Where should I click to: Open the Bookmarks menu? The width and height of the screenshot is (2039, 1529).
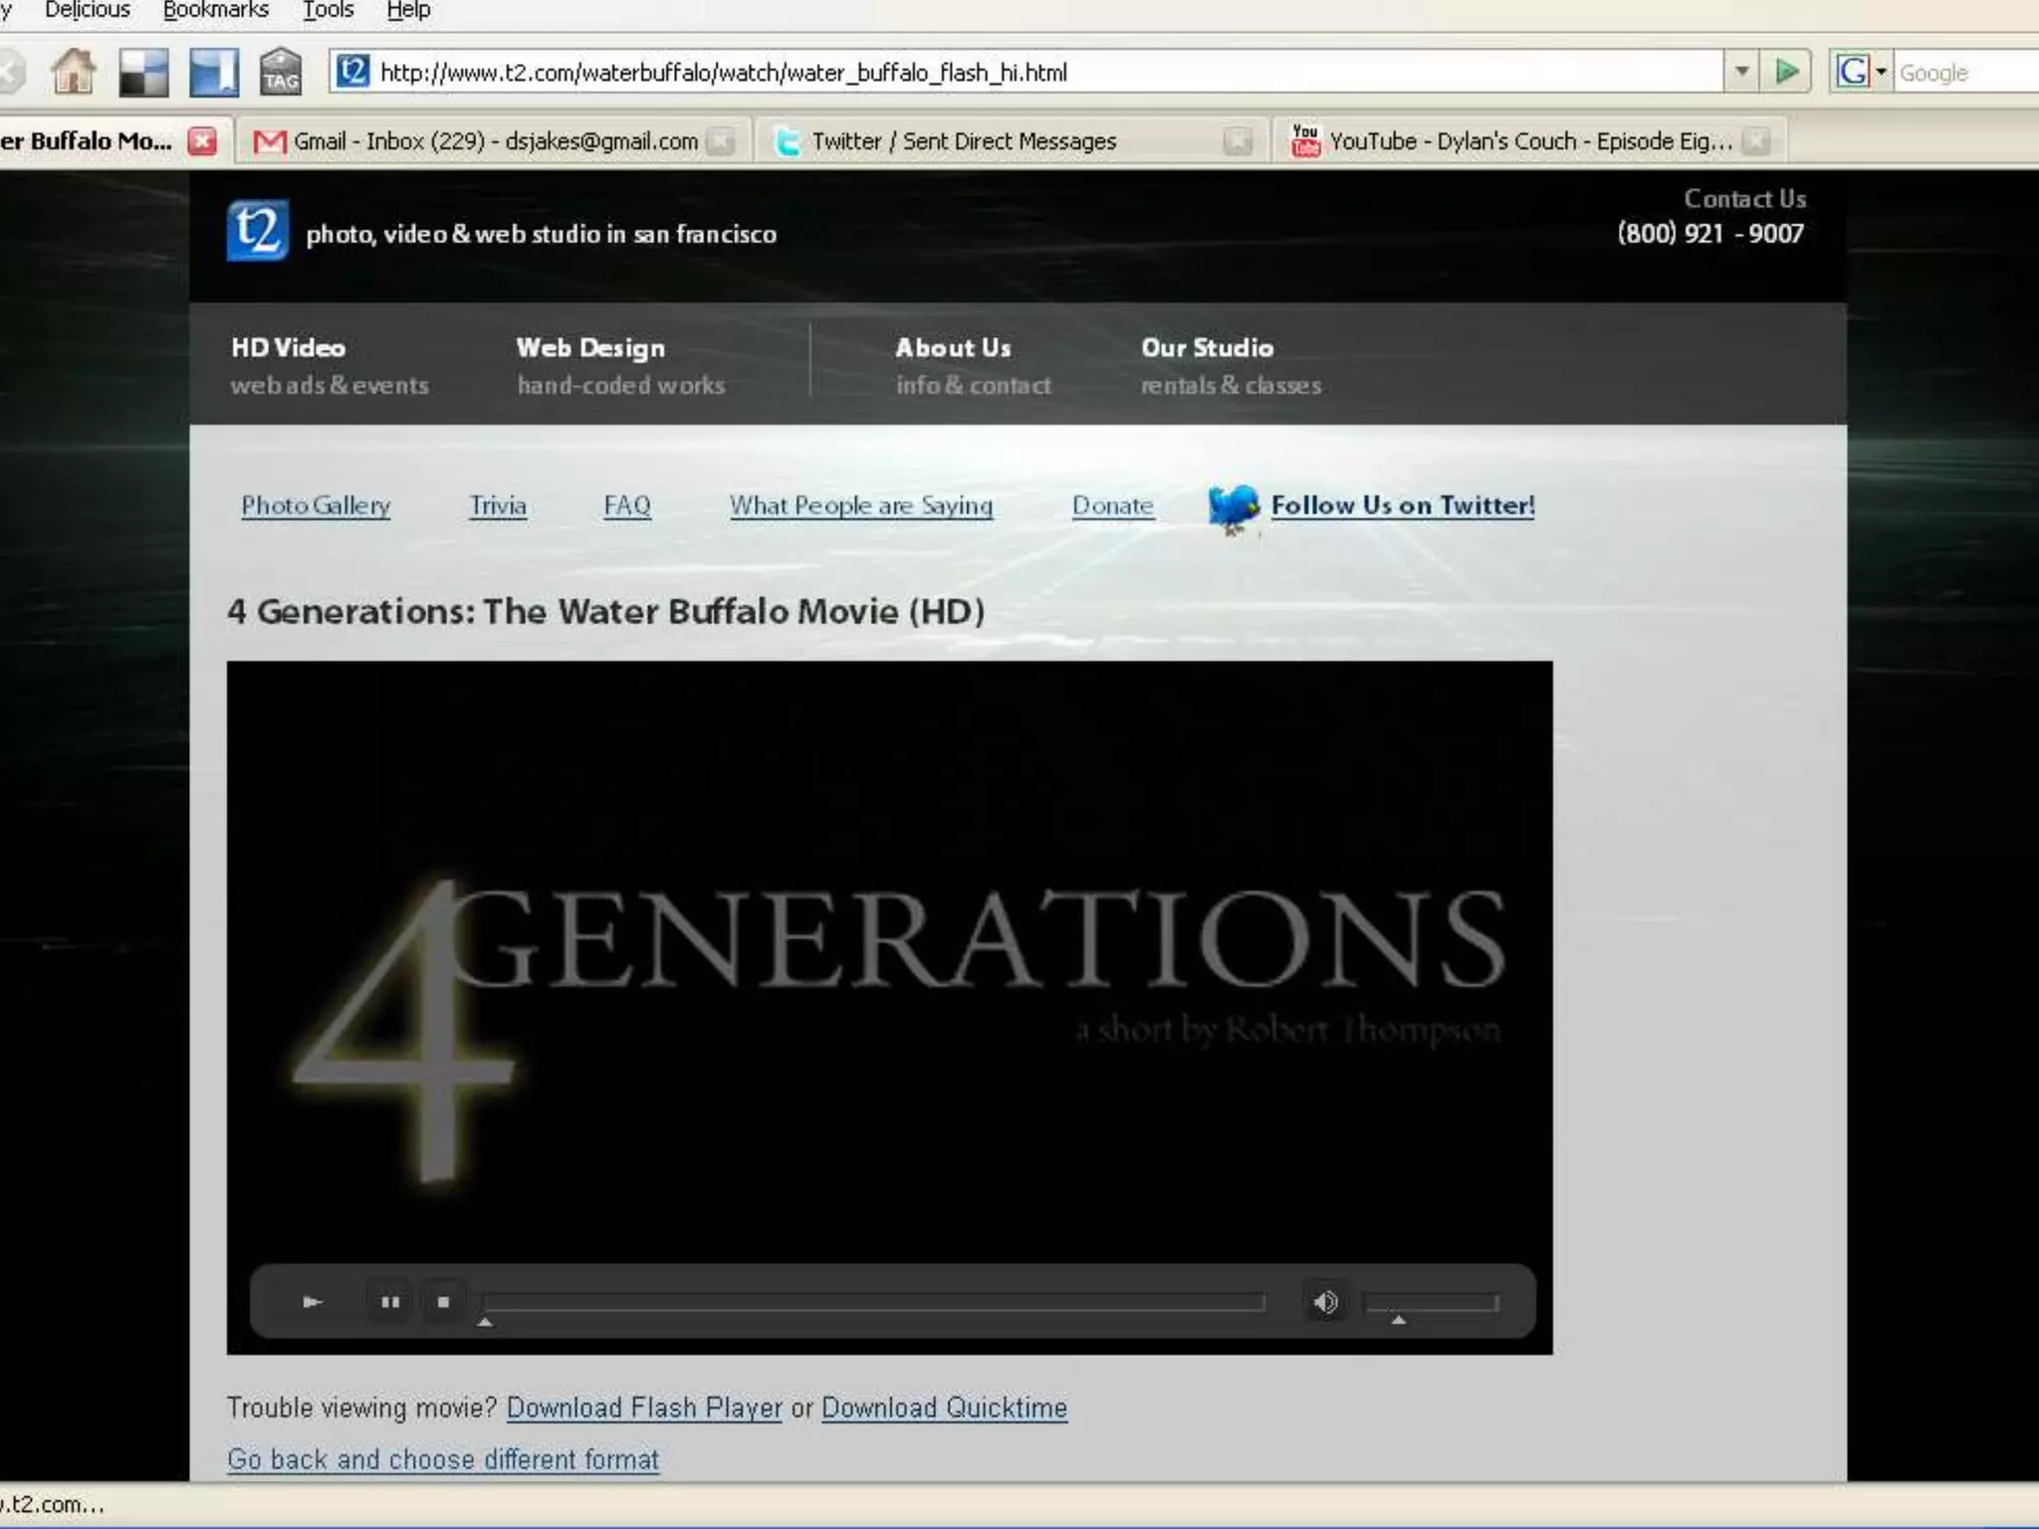coord(216,10)
